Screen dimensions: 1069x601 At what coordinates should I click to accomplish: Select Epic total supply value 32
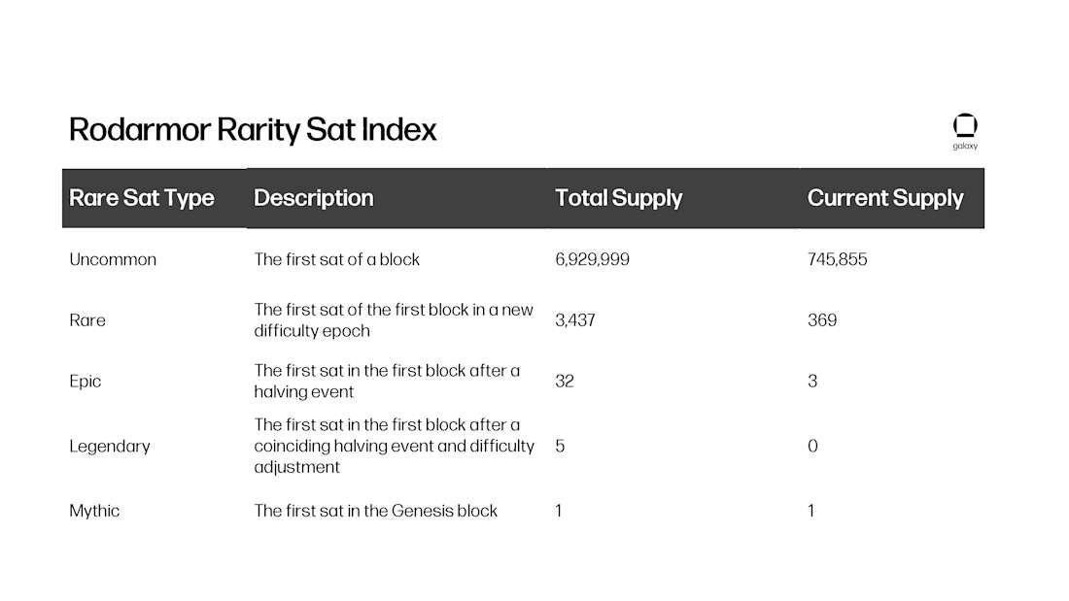click(x=565, y=381)
